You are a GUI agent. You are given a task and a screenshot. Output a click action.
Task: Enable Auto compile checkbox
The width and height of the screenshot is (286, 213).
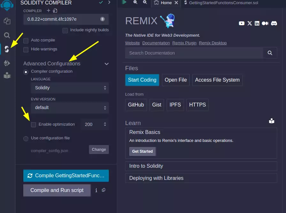[26, 40]
